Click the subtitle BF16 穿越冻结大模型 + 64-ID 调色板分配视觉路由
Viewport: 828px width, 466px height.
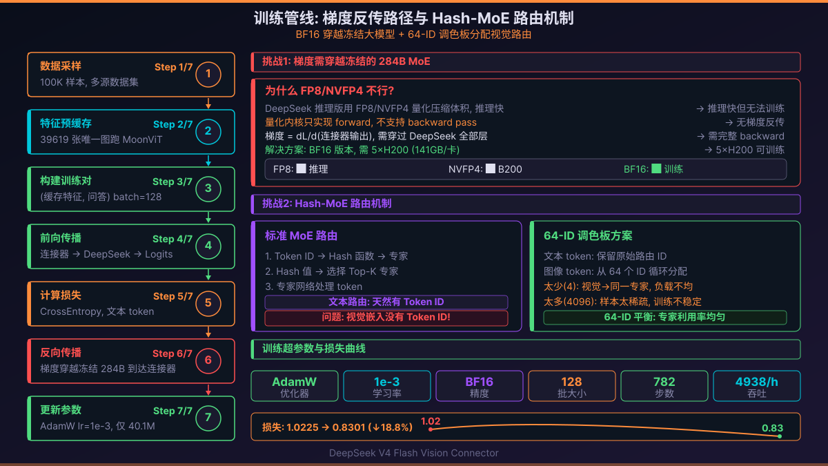click(x=414, y=34)
